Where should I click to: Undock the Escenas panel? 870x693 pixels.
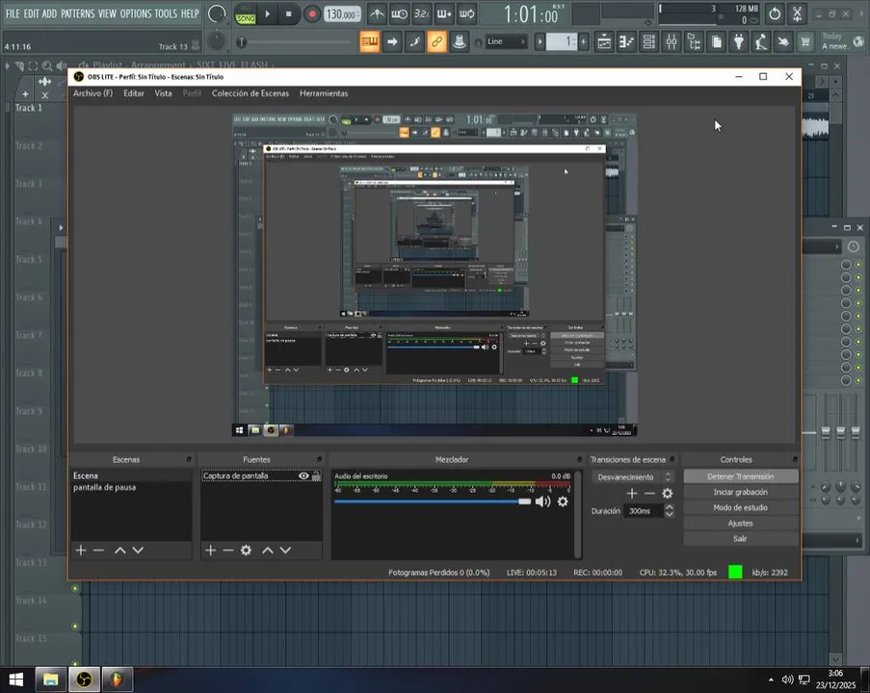pyautogui.click(x=189, y=459)
